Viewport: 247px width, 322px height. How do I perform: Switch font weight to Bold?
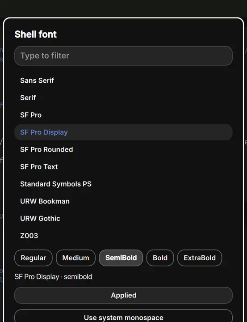[160, 258]
